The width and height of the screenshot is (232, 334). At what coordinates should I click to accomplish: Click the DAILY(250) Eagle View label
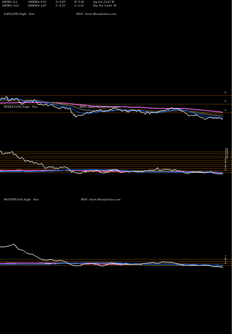(x=19, y=14)
